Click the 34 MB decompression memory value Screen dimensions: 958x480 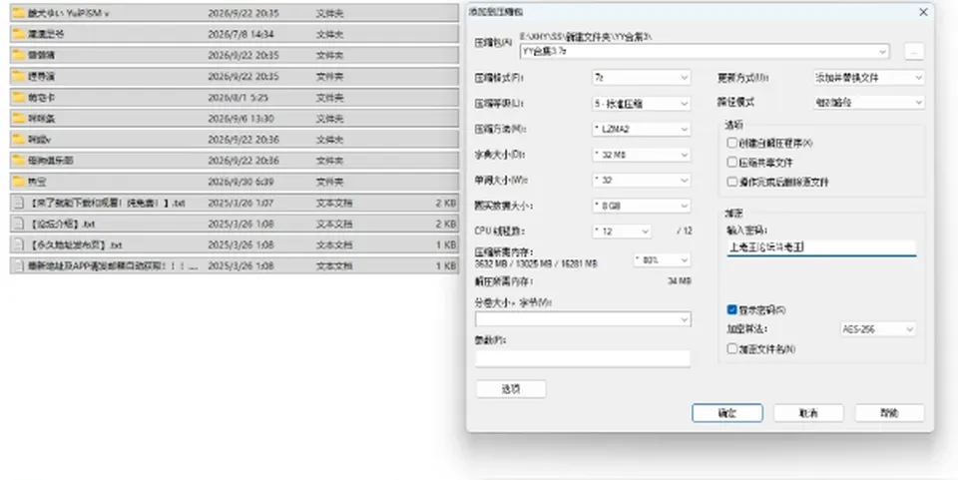[x=679, y=281]
